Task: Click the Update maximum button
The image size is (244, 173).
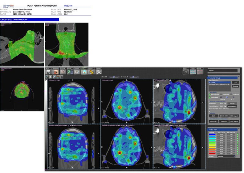Action: tap(232, 103)
